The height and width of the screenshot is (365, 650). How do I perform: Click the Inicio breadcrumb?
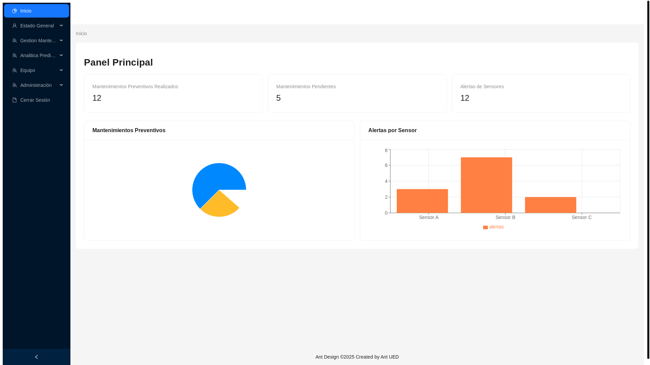(81, 33)
